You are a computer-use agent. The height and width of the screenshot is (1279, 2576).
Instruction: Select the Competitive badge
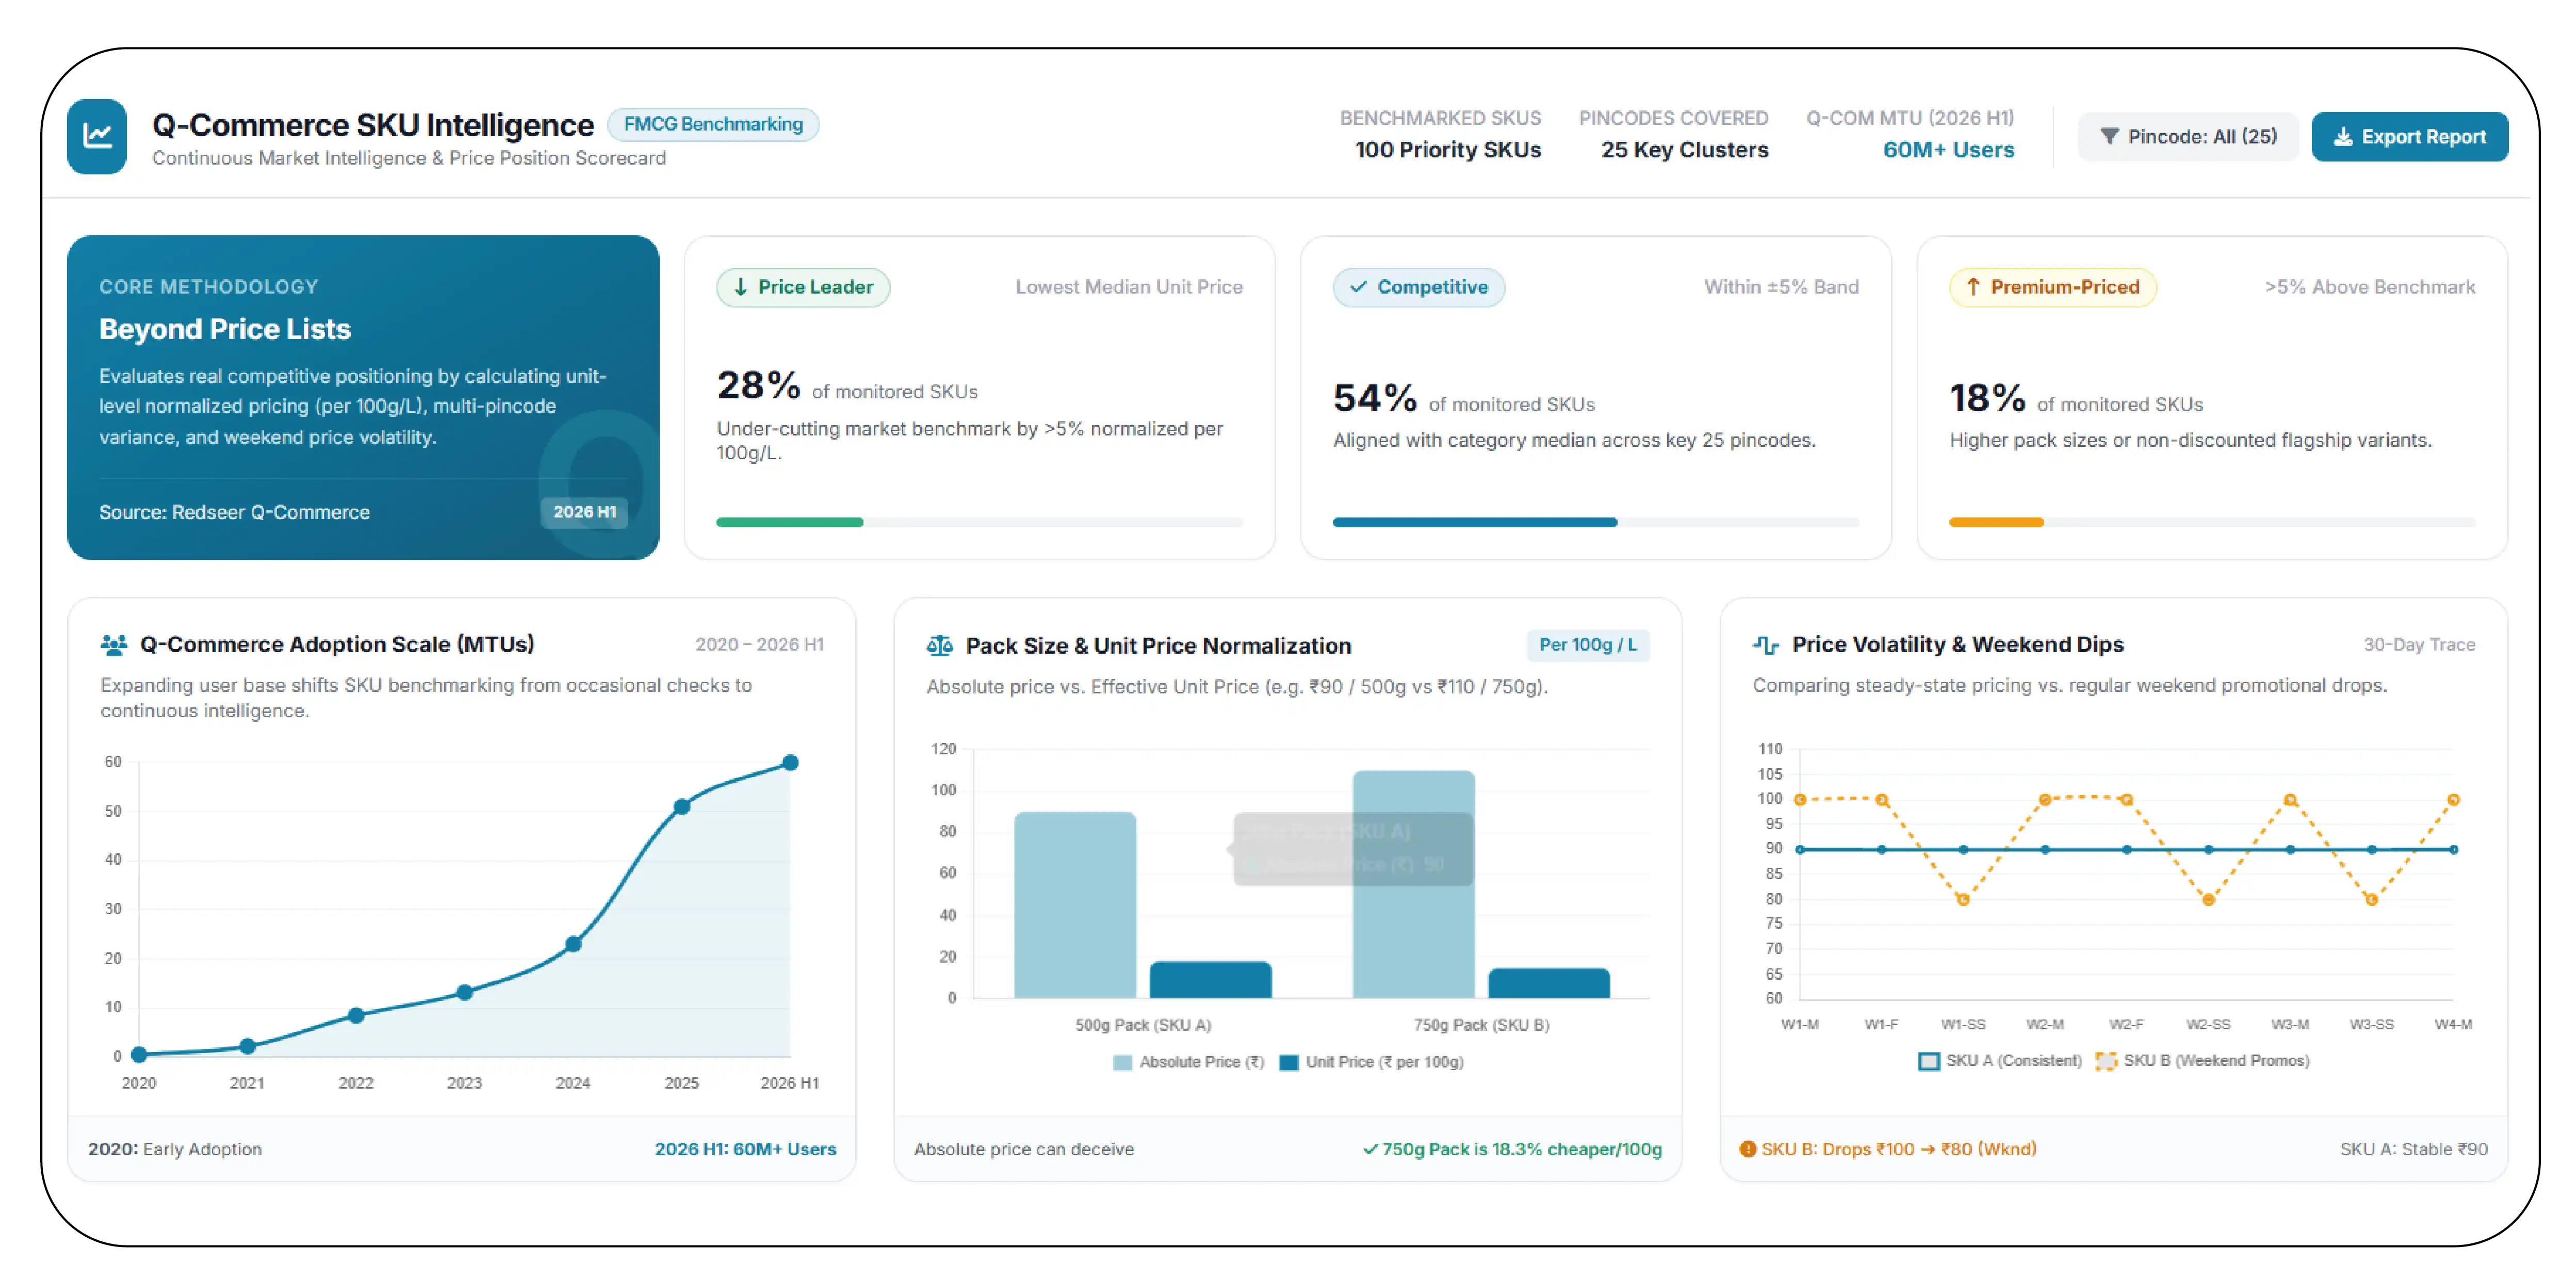click(1418, 287)
